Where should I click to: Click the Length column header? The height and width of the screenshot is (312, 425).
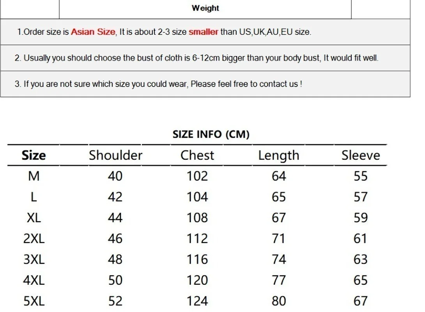279,156
